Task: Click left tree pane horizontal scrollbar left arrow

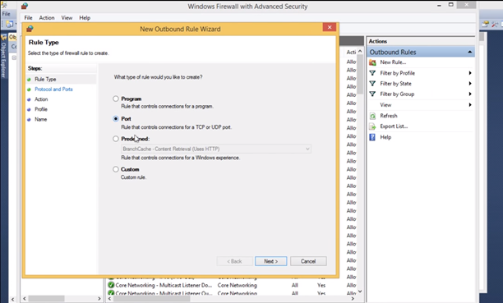Action: pyautogui.click(x=25, y=299)
